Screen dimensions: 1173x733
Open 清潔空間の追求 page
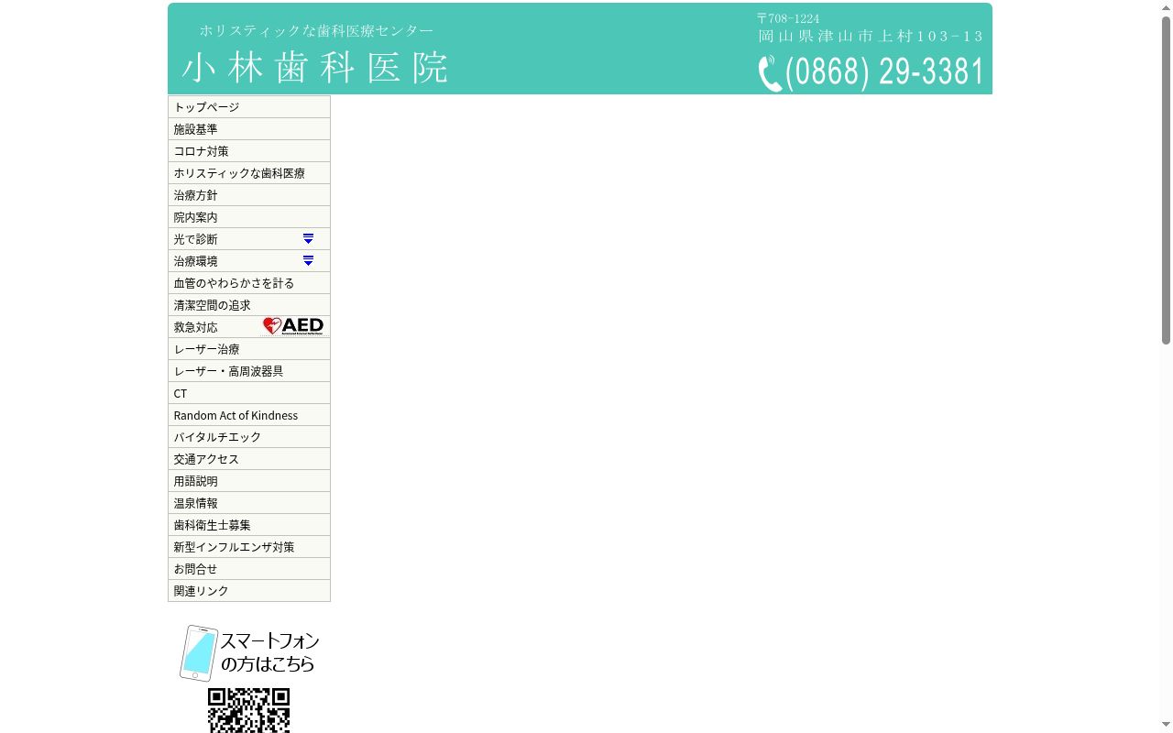pyautogui.click(x=249, y=305)
